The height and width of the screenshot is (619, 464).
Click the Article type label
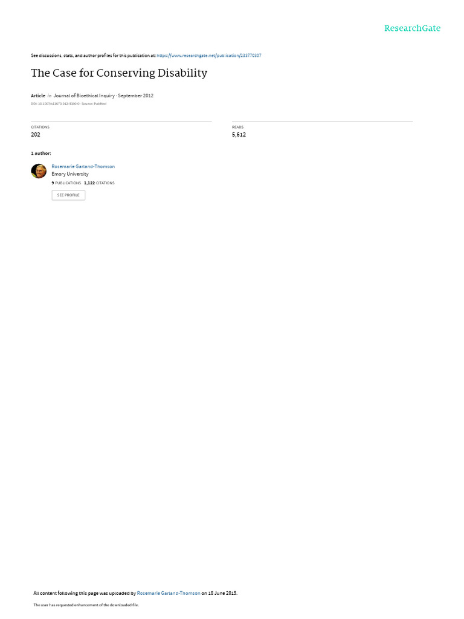point(38,96)
